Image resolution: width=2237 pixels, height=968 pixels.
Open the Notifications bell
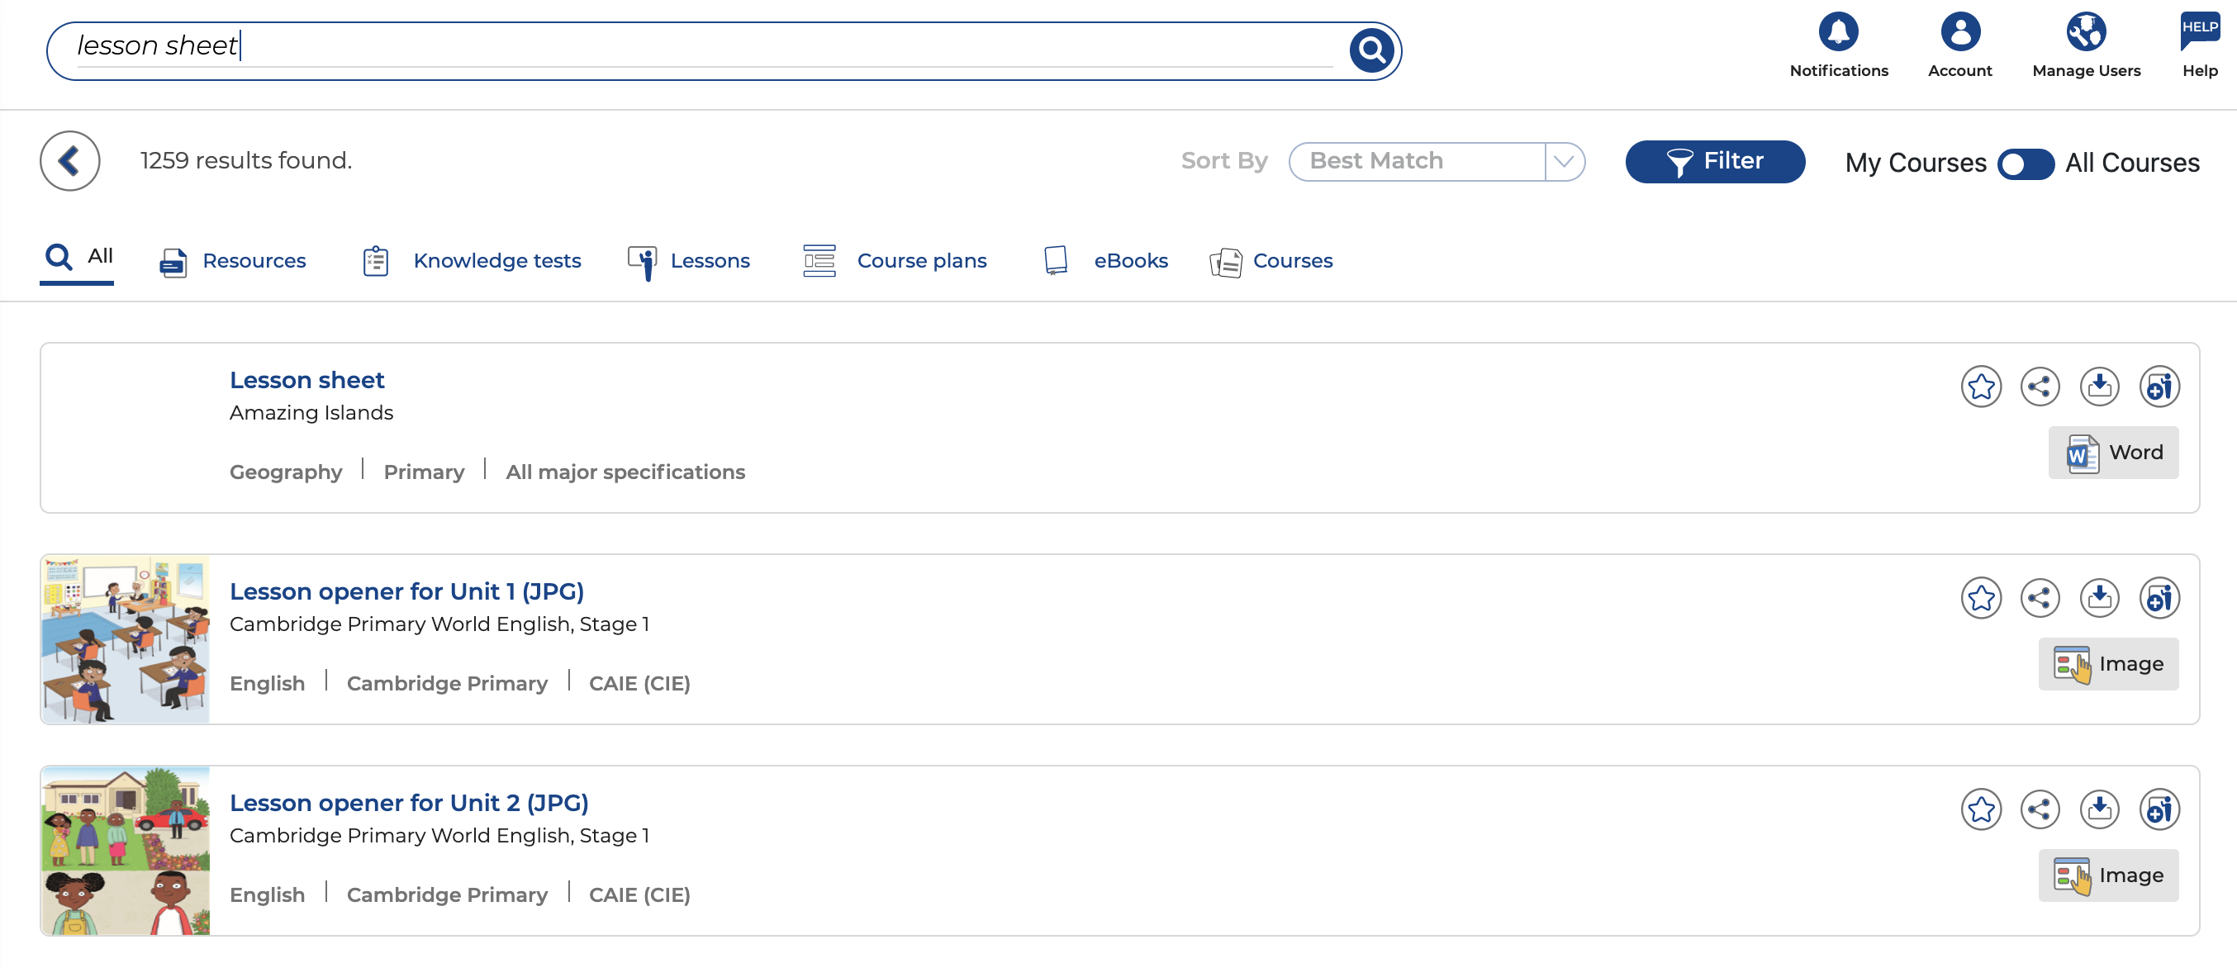pyautogui.click(x=1837, y=32)
